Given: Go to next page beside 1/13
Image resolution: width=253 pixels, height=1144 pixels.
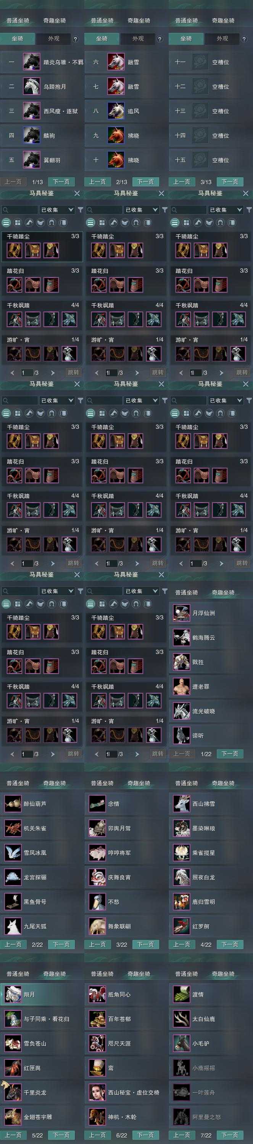Looking at the screenshot, I should [61, 181].
